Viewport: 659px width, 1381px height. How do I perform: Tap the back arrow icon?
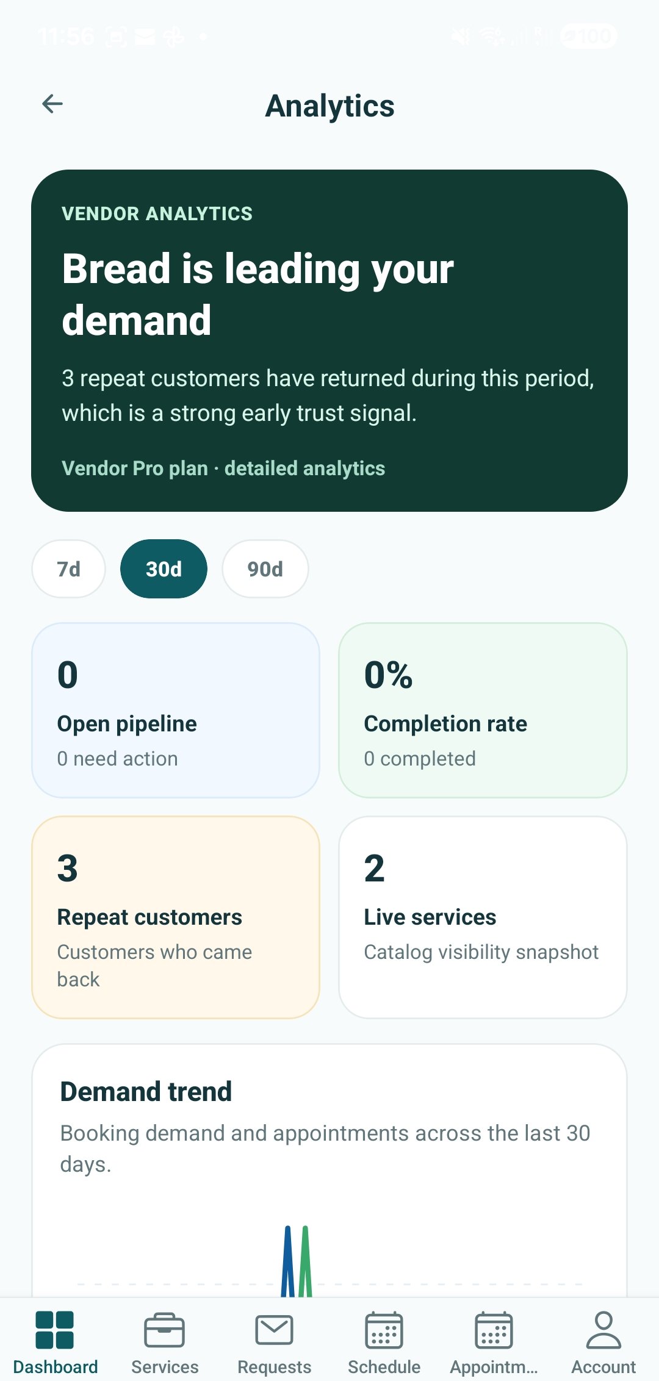point(52,104)
